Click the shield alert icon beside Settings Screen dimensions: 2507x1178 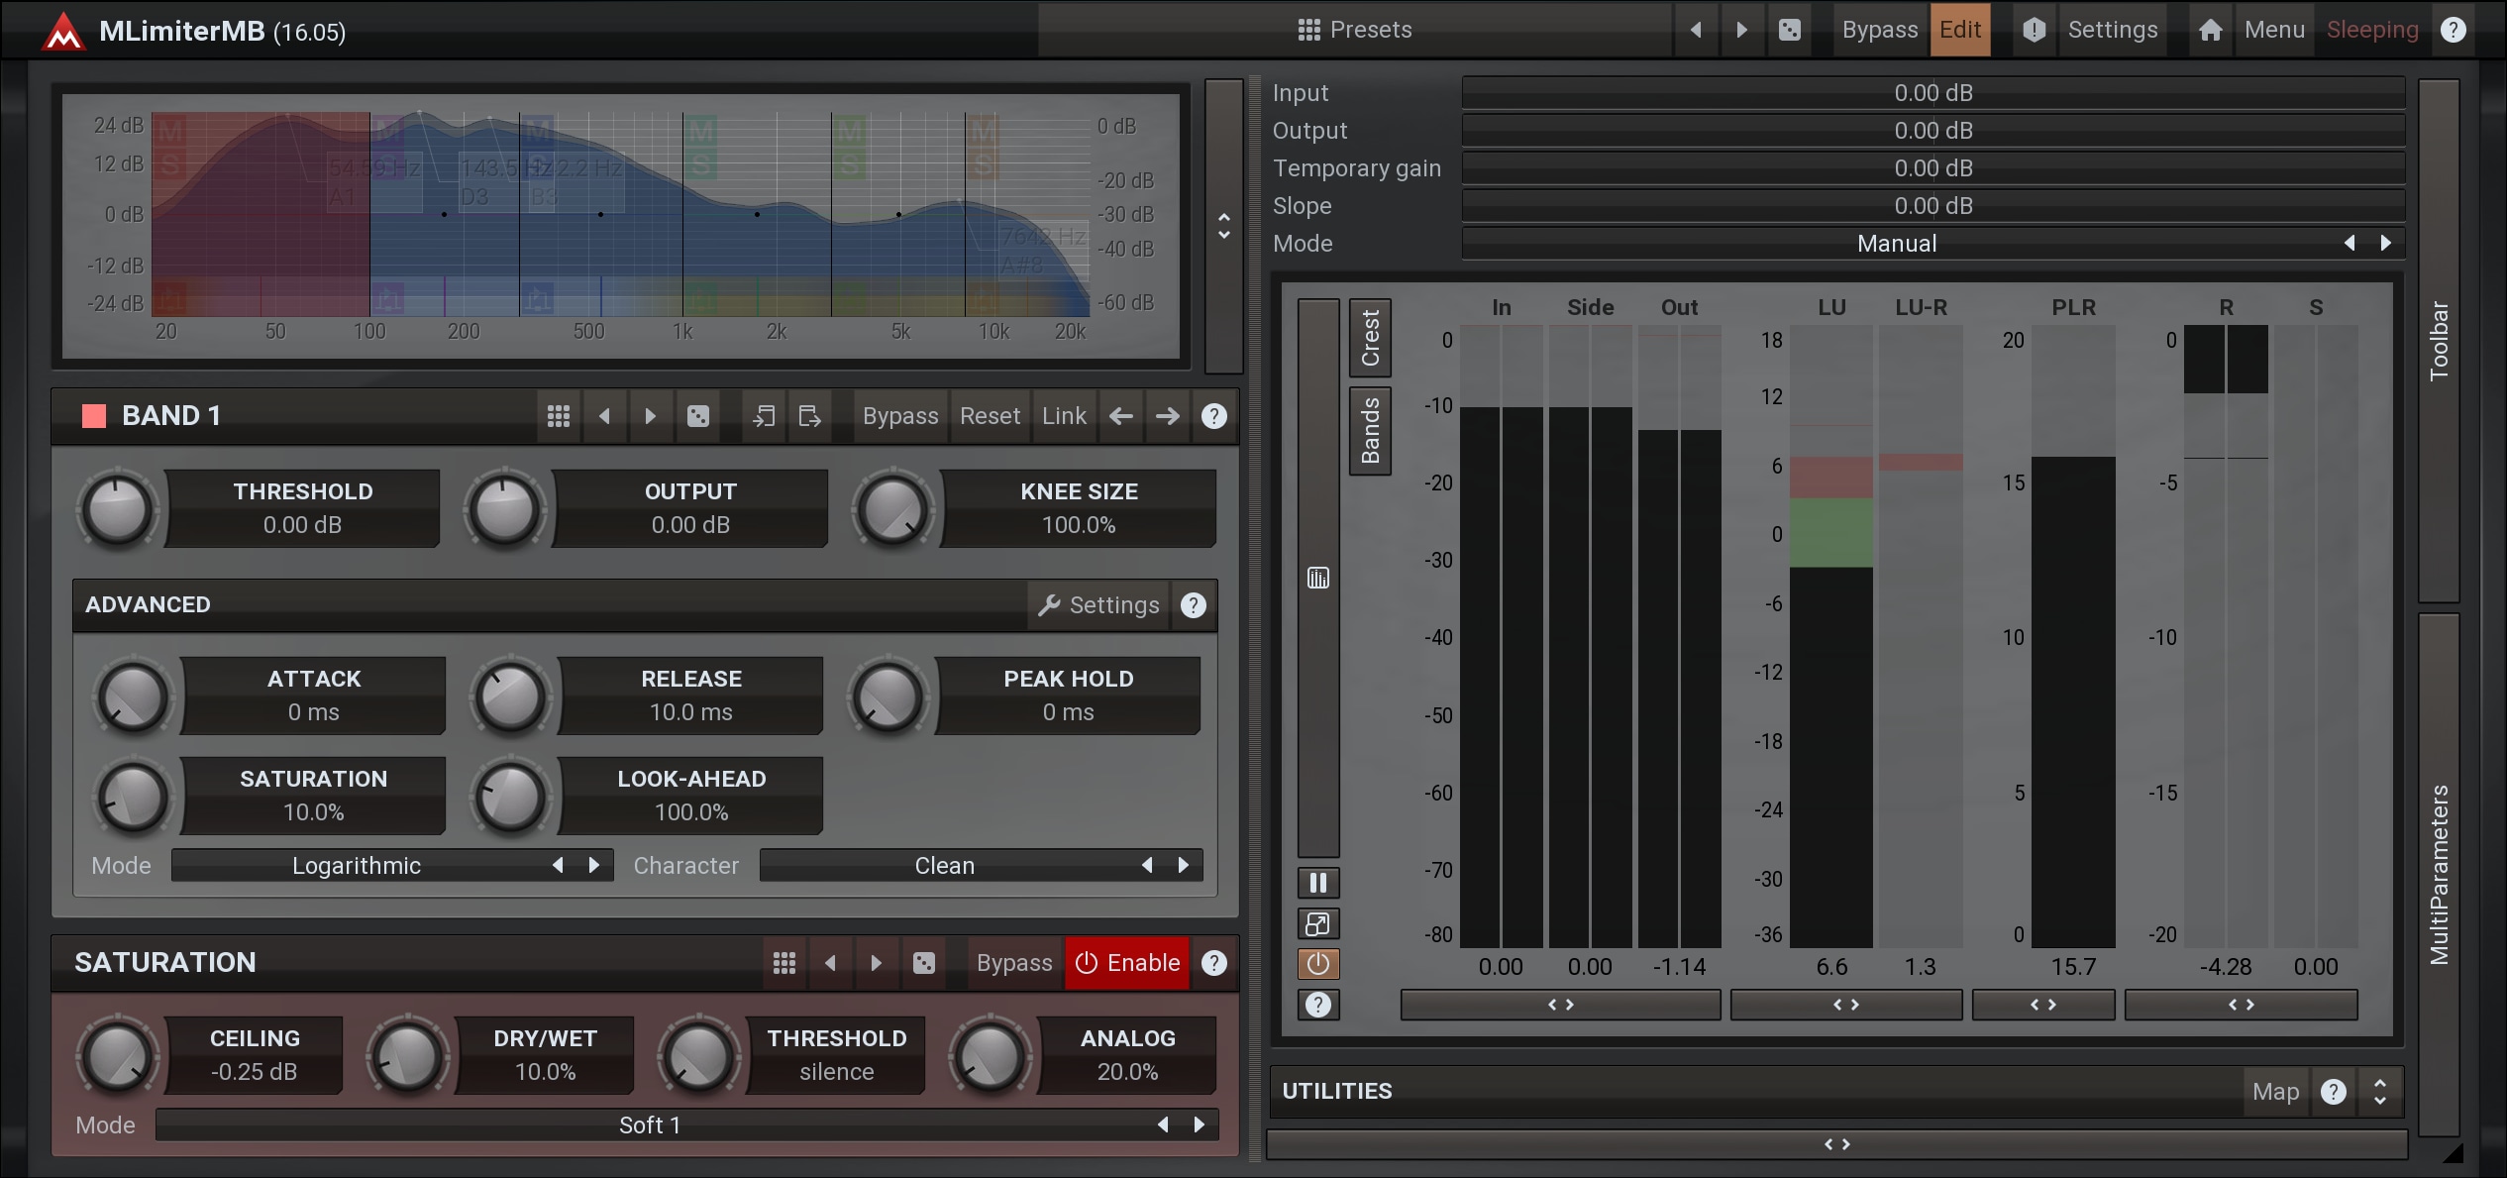[2034, 30]
